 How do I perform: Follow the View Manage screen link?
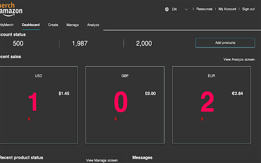pyautogui.click(x=102, y=160)
